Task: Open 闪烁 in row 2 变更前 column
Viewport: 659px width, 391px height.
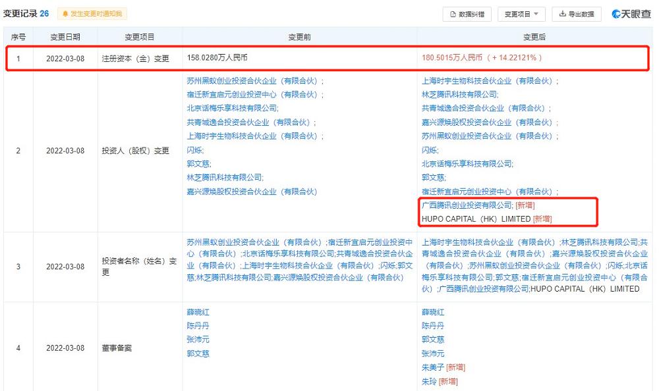Action: click(195, 150)
